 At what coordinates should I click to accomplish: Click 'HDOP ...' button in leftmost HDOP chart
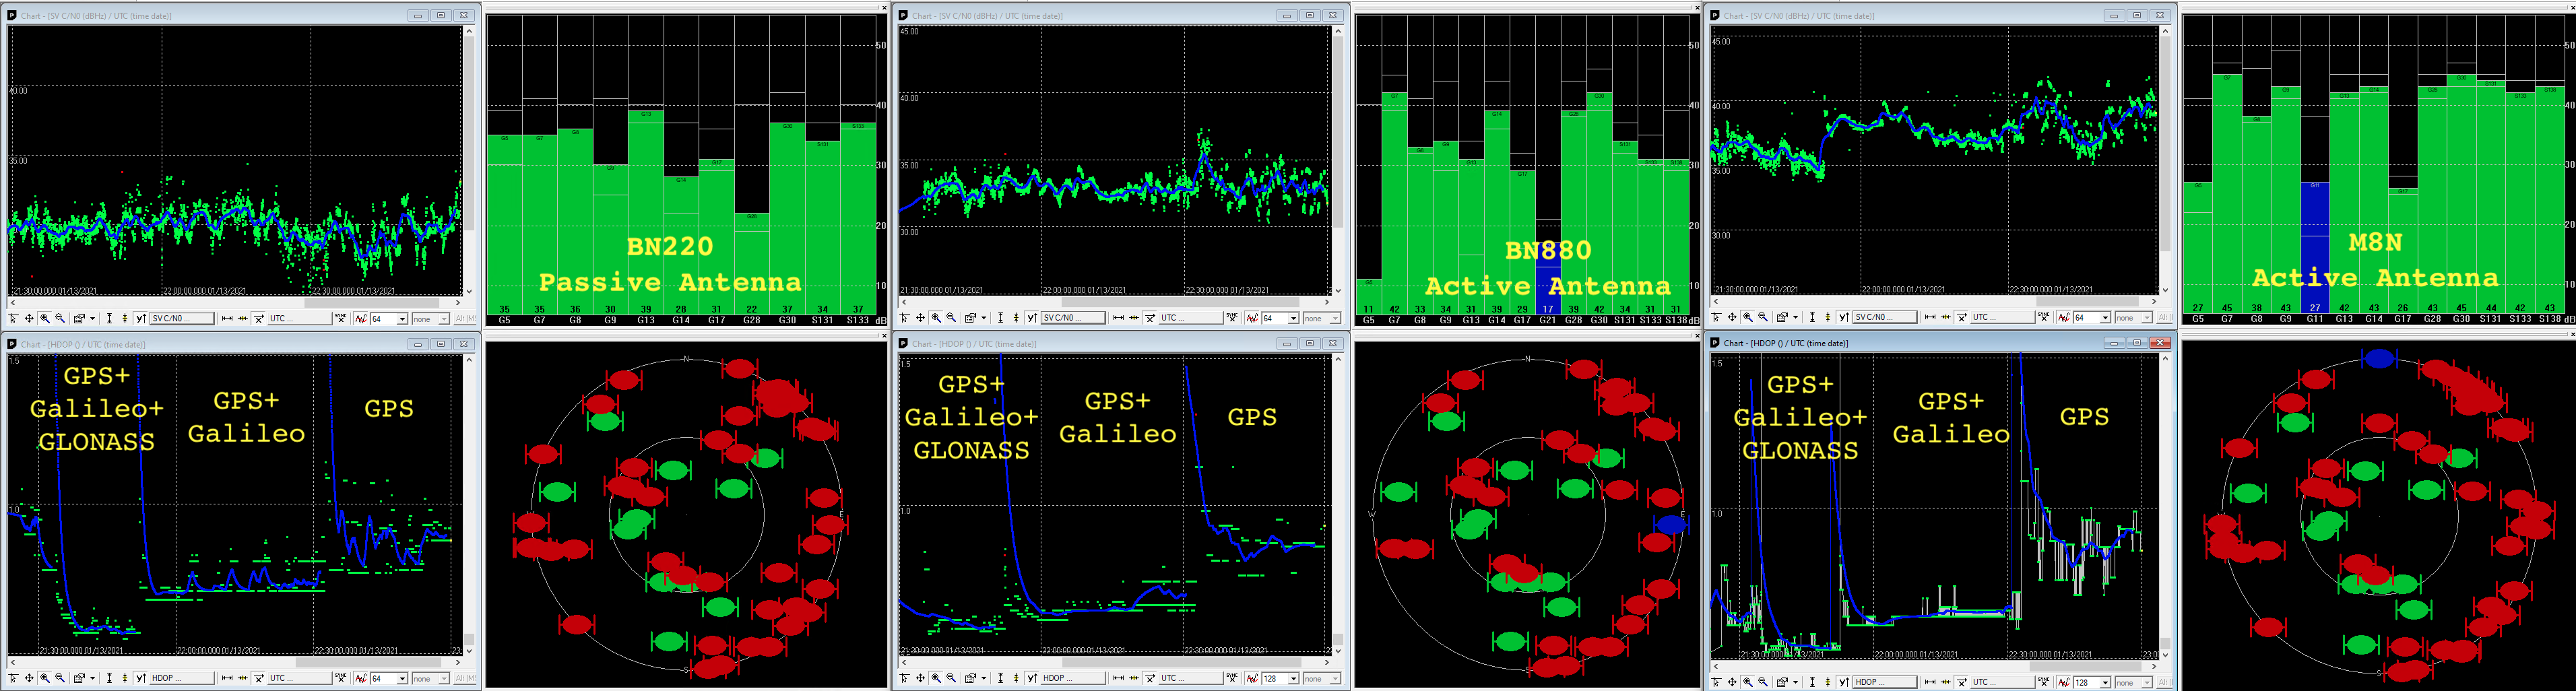182,678
